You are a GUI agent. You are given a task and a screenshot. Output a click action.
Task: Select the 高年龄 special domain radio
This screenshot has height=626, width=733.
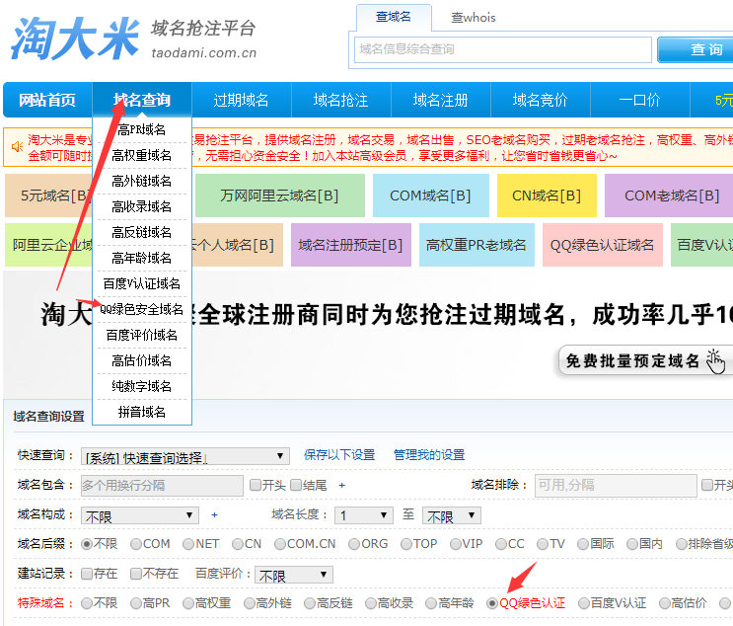click(x=431, y=603)
